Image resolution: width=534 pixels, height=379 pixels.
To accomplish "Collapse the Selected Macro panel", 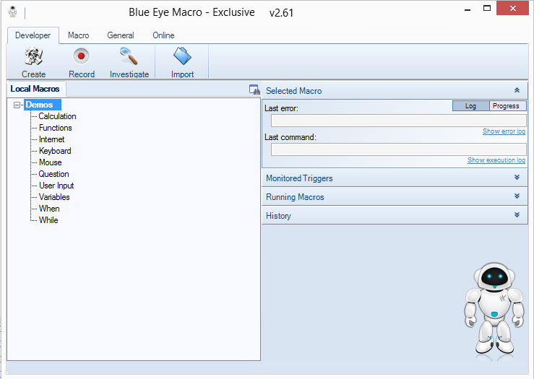I will (x=517, y=90).
